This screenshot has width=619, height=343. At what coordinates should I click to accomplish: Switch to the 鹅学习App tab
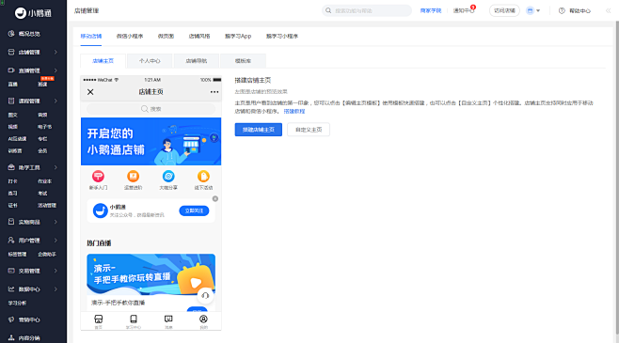point(238,37)
